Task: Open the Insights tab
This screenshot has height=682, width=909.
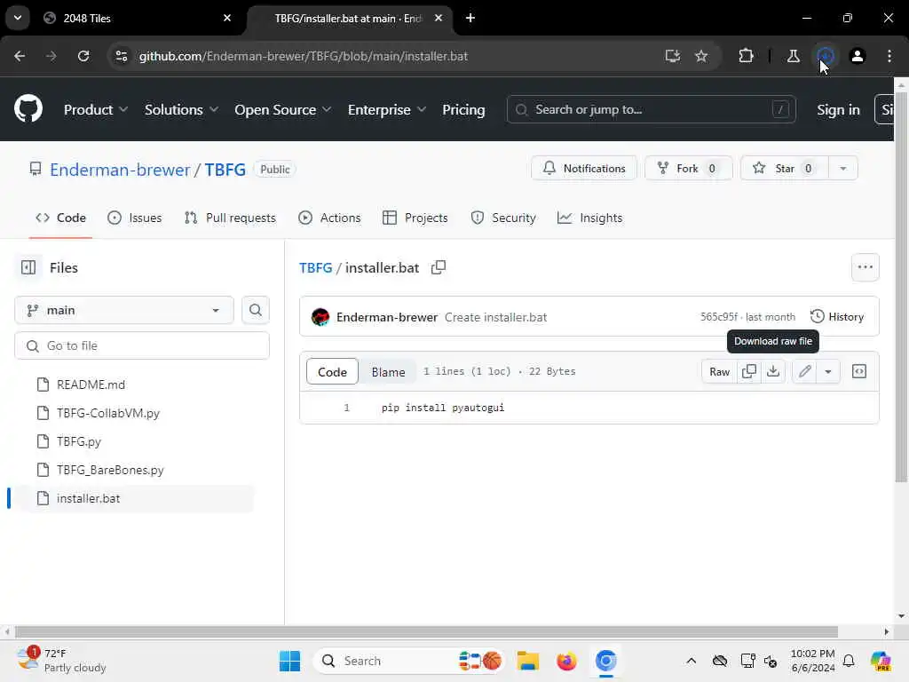Action: [x=589, y=218]
